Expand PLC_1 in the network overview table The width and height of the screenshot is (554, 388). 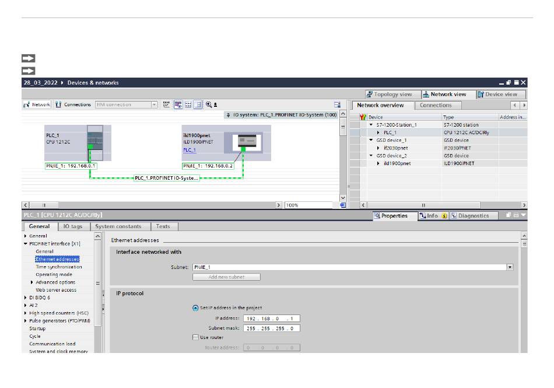point(378,133)
